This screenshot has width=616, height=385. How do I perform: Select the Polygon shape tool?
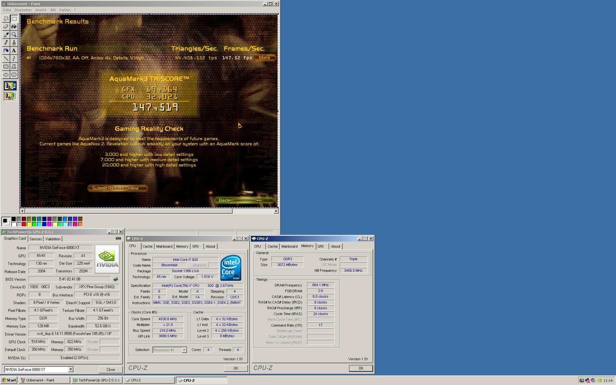click(14, 67)
